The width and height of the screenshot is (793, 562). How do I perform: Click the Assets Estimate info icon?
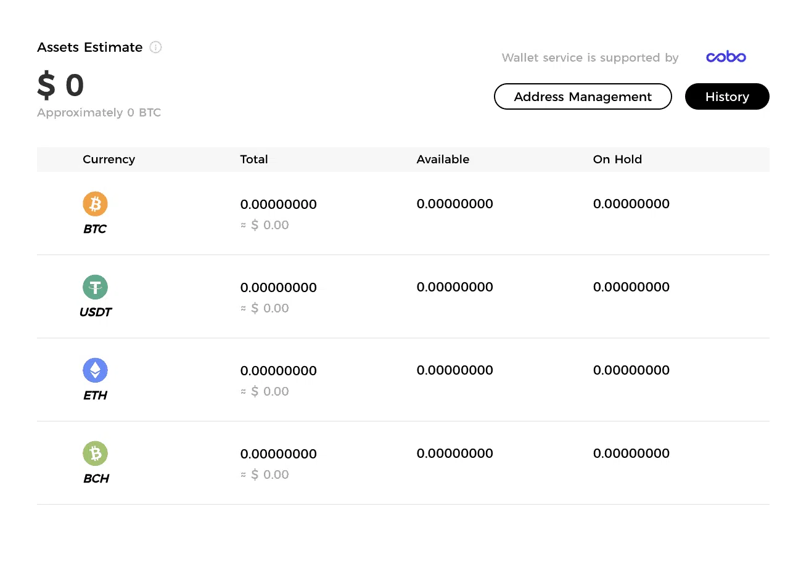click(x=156, y=47)
